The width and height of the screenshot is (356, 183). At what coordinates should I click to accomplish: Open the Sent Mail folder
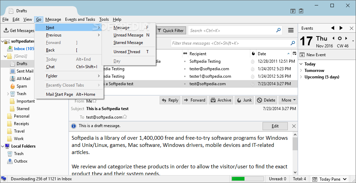pyautogui.click(x=25, y=71)
